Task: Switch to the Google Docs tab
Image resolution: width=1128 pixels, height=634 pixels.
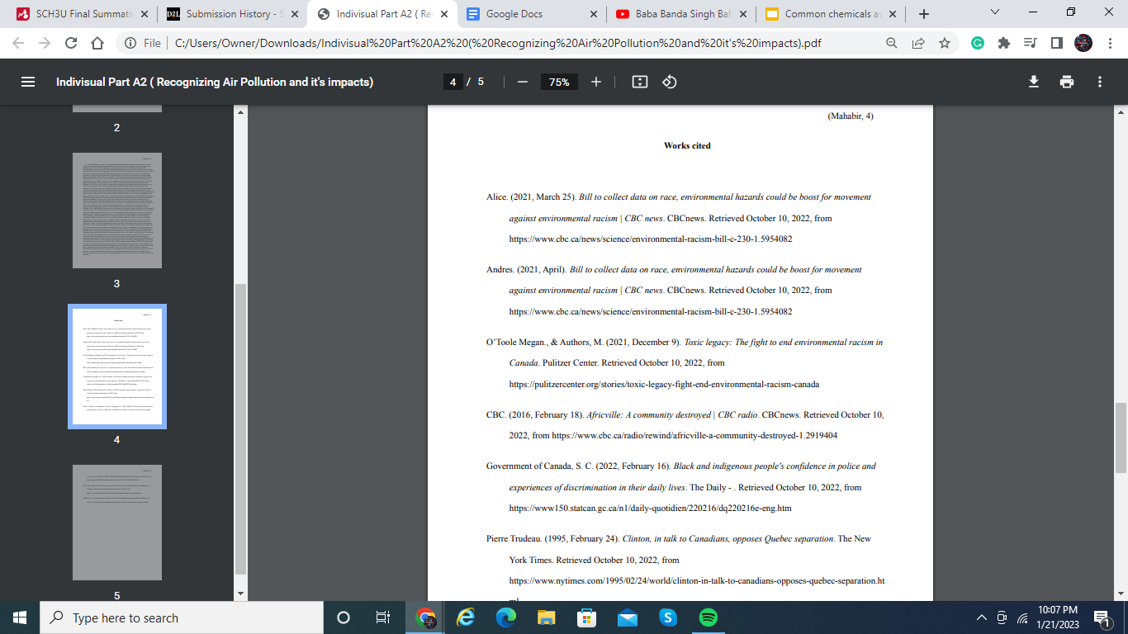Action: pyautogui.click(x=532, y=14)
